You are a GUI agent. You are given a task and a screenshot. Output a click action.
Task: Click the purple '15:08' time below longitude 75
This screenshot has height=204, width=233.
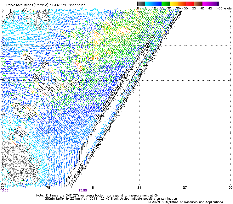click(4, 191)
